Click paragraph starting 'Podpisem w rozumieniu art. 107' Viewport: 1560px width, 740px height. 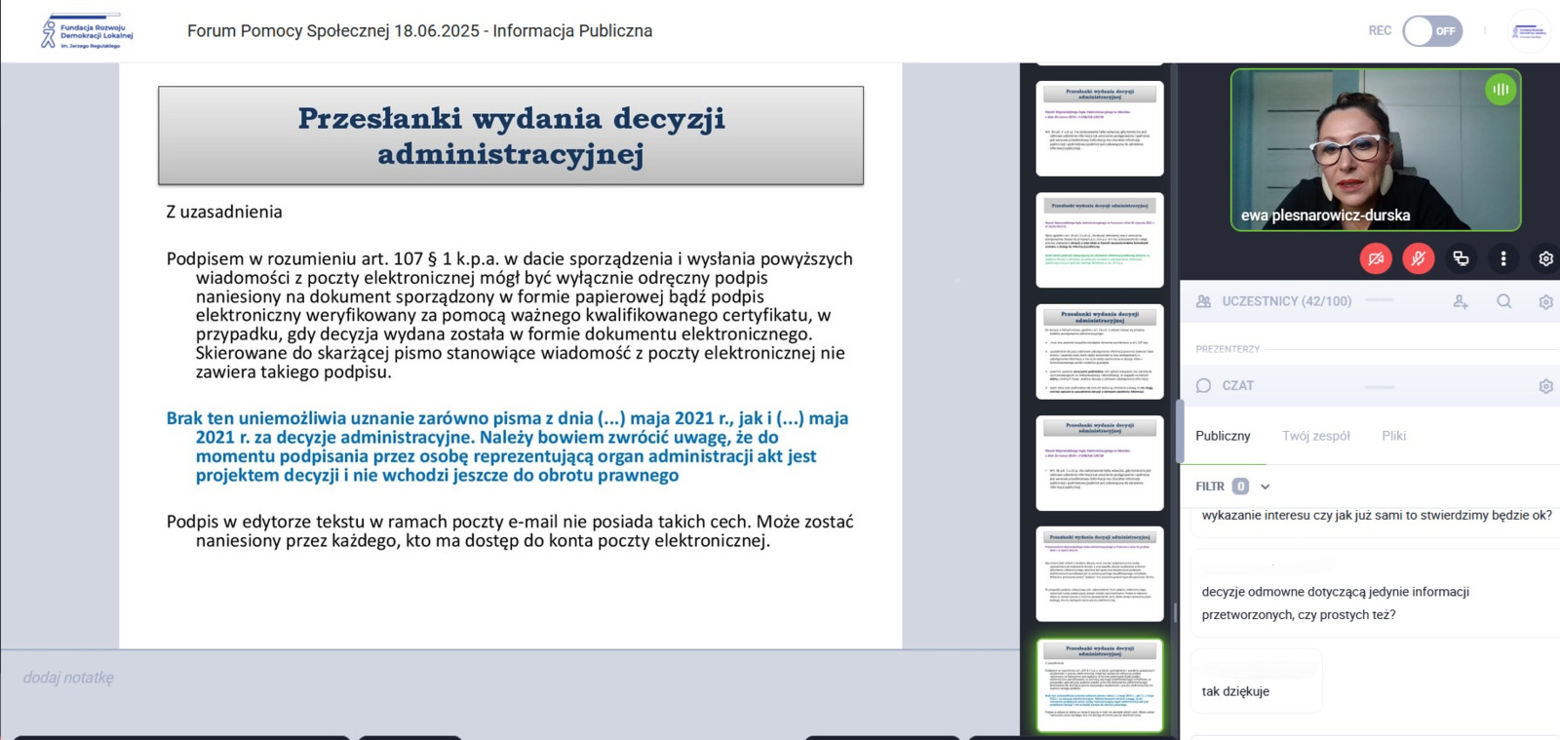pos(509,315)
